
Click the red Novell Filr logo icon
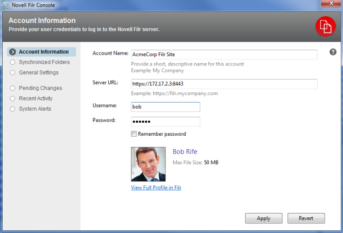point(326,25)
